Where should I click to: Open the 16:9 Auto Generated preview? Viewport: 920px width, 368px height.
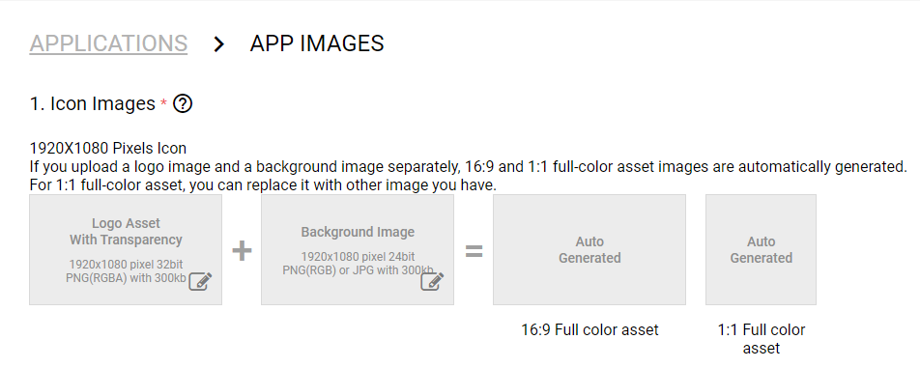pyautogui.click(x=589, y=249)
